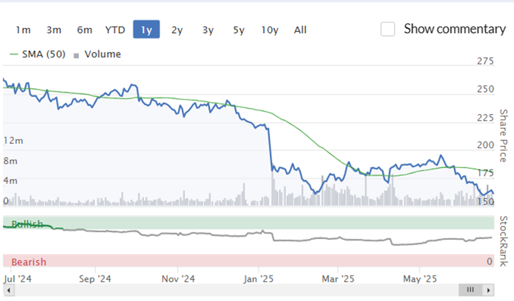Click the 275 price axis value

click(485, 61)
